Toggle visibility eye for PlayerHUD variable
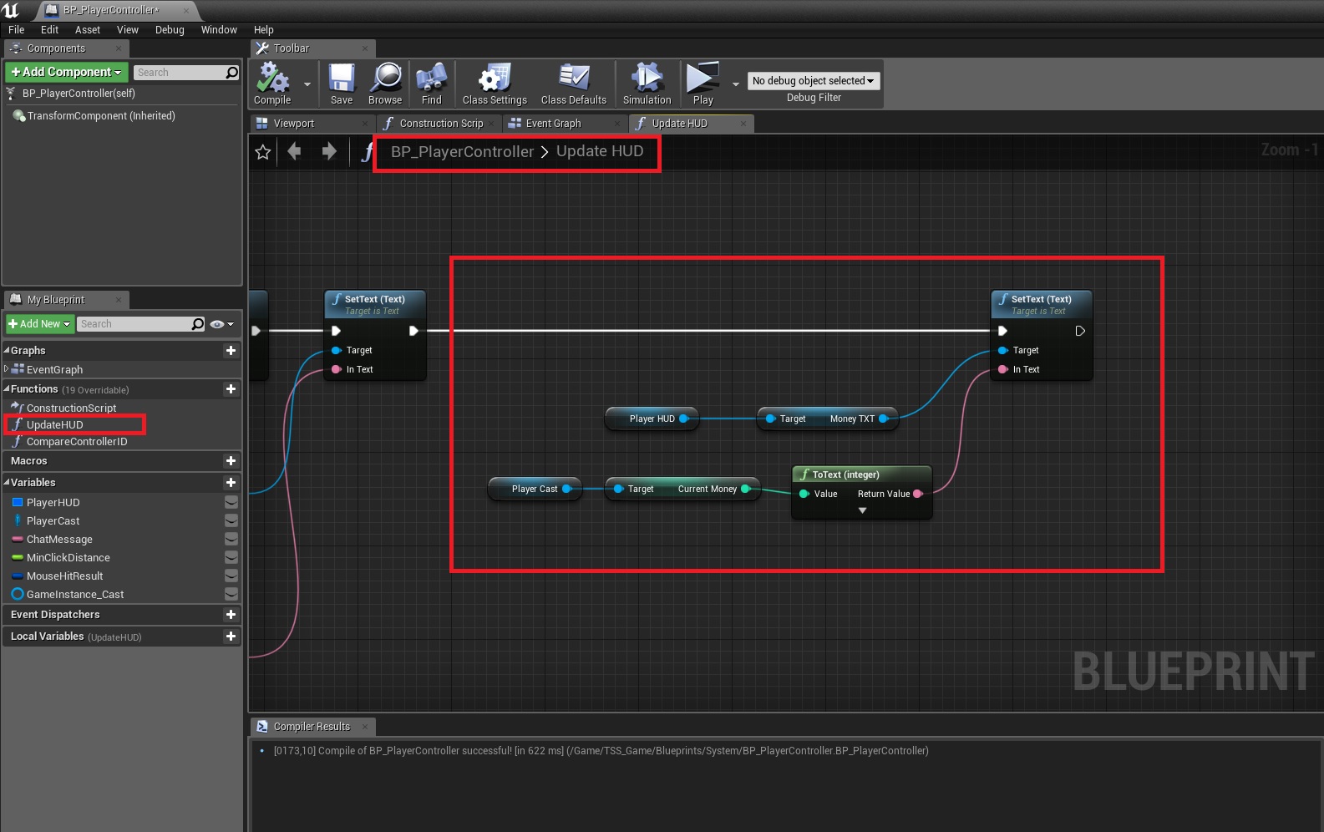Screen dimensions: 1324x832 (231, 503)
